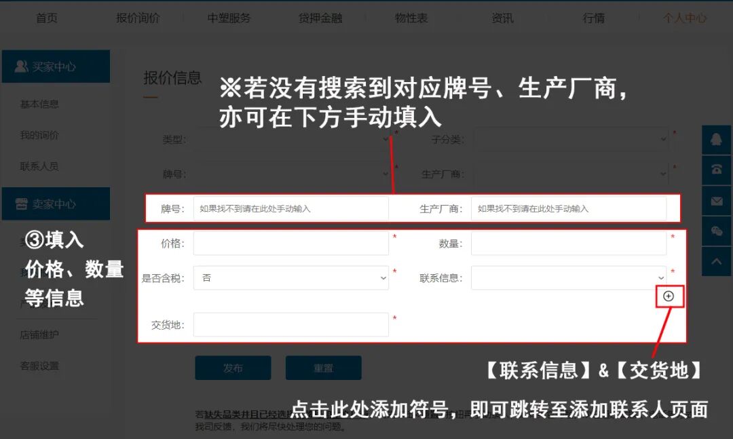This screenshot has width=733, height=439.
Task: Click the QQ penguin contact icon
Action: tap(717, 140)
